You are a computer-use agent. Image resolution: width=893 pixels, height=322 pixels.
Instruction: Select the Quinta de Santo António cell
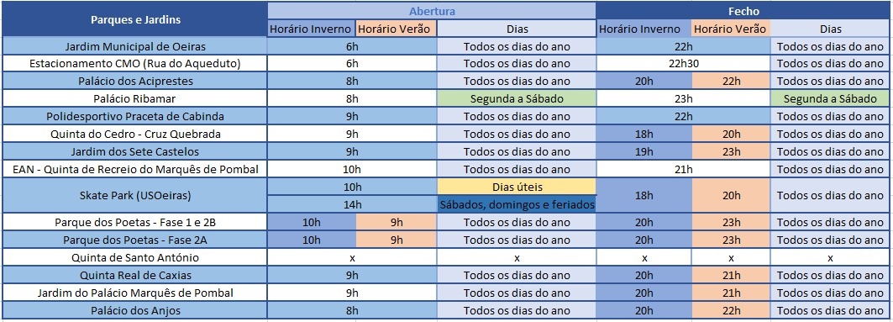click(x=135, y=257)
